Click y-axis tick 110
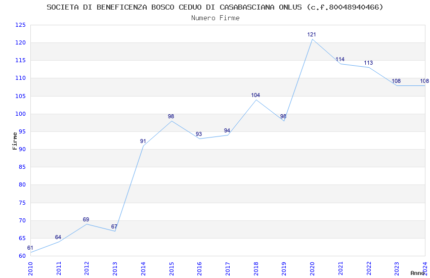 coord(21,78)
